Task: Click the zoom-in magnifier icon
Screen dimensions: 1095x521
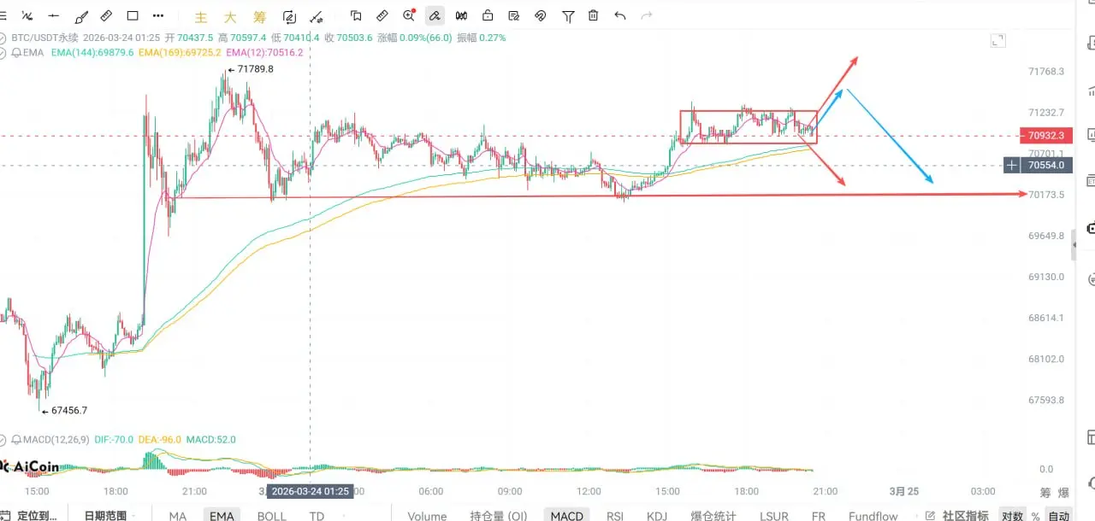Action: [x=409, y=15]
